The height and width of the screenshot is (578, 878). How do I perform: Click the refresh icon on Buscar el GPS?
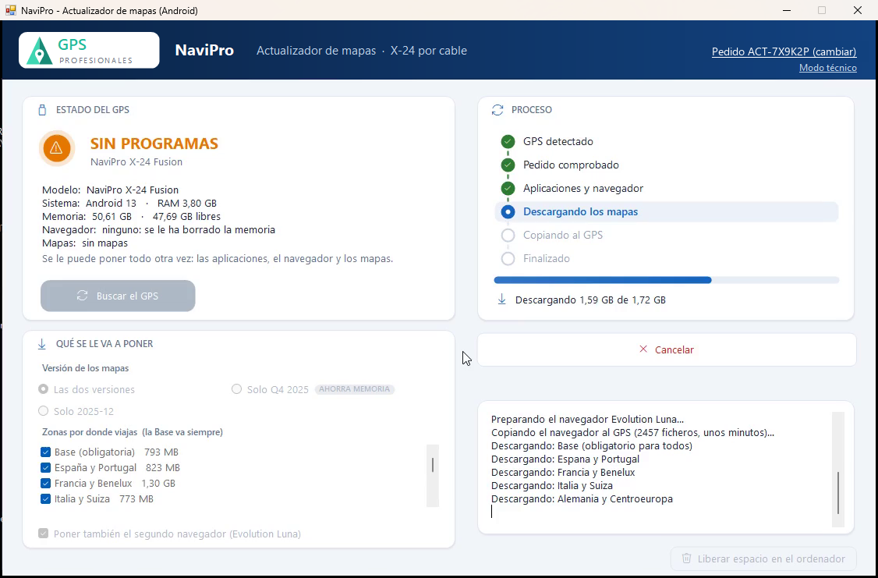[x=83, y=296]
